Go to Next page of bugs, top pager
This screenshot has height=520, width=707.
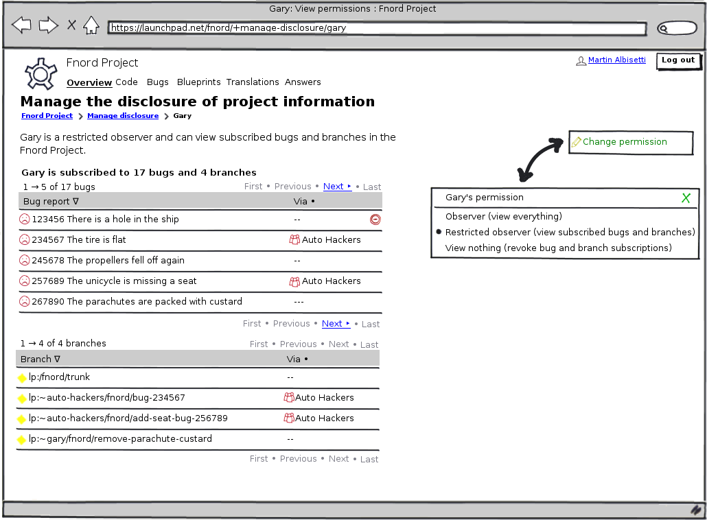pos(336,187)
